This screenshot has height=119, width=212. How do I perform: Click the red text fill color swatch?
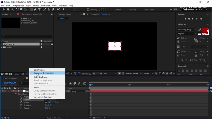[204, 30]
